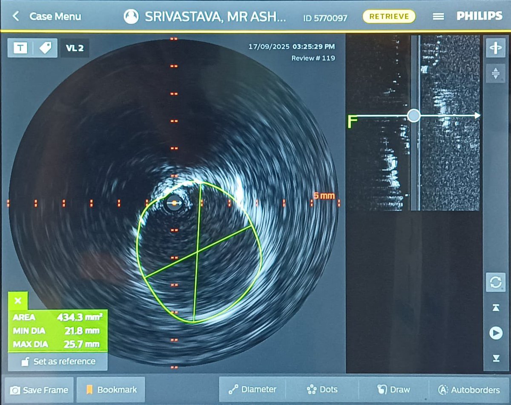Click the IVUS catheter center marker
This screenshot has height=405, width=511.
click(x=174, y=203)
